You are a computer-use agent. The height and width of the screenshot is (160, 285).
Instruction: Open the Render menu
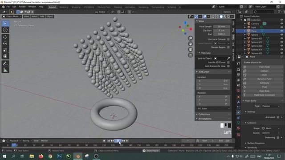click(x=22, y=7)
